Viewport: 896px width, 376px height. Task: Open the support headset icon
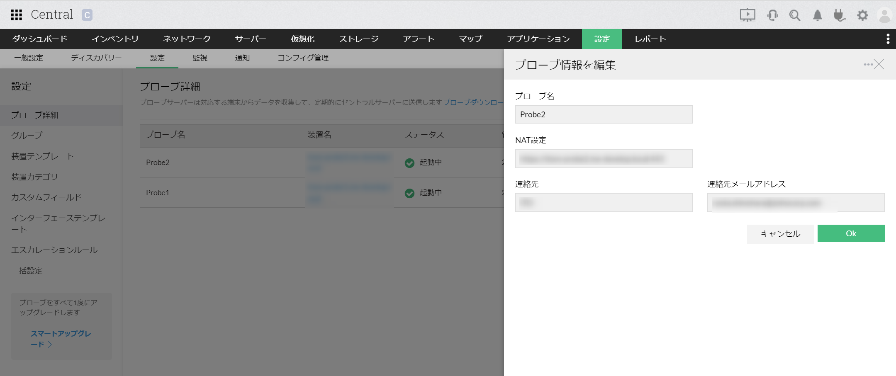click(772, 15)
